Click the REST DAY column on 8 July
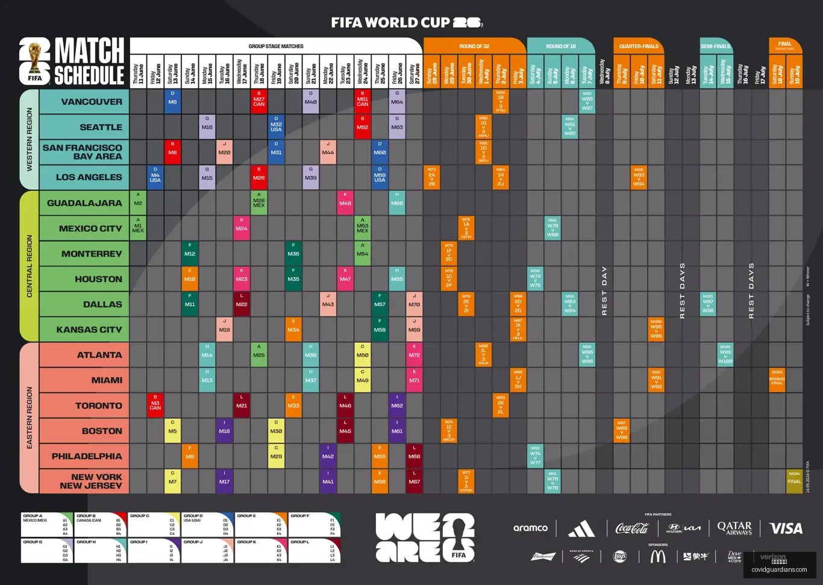823x585 pixels. 604,291
